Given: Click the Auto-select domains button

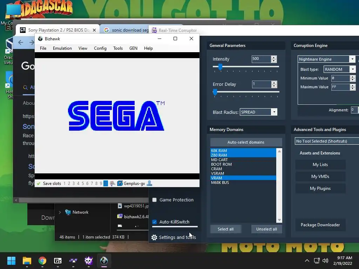Looking at the screenshot, I should (246, 142).
